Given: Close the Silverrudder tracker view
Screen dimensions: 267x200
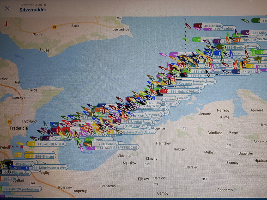Looking at the screenshot, I should pos(7,8).
